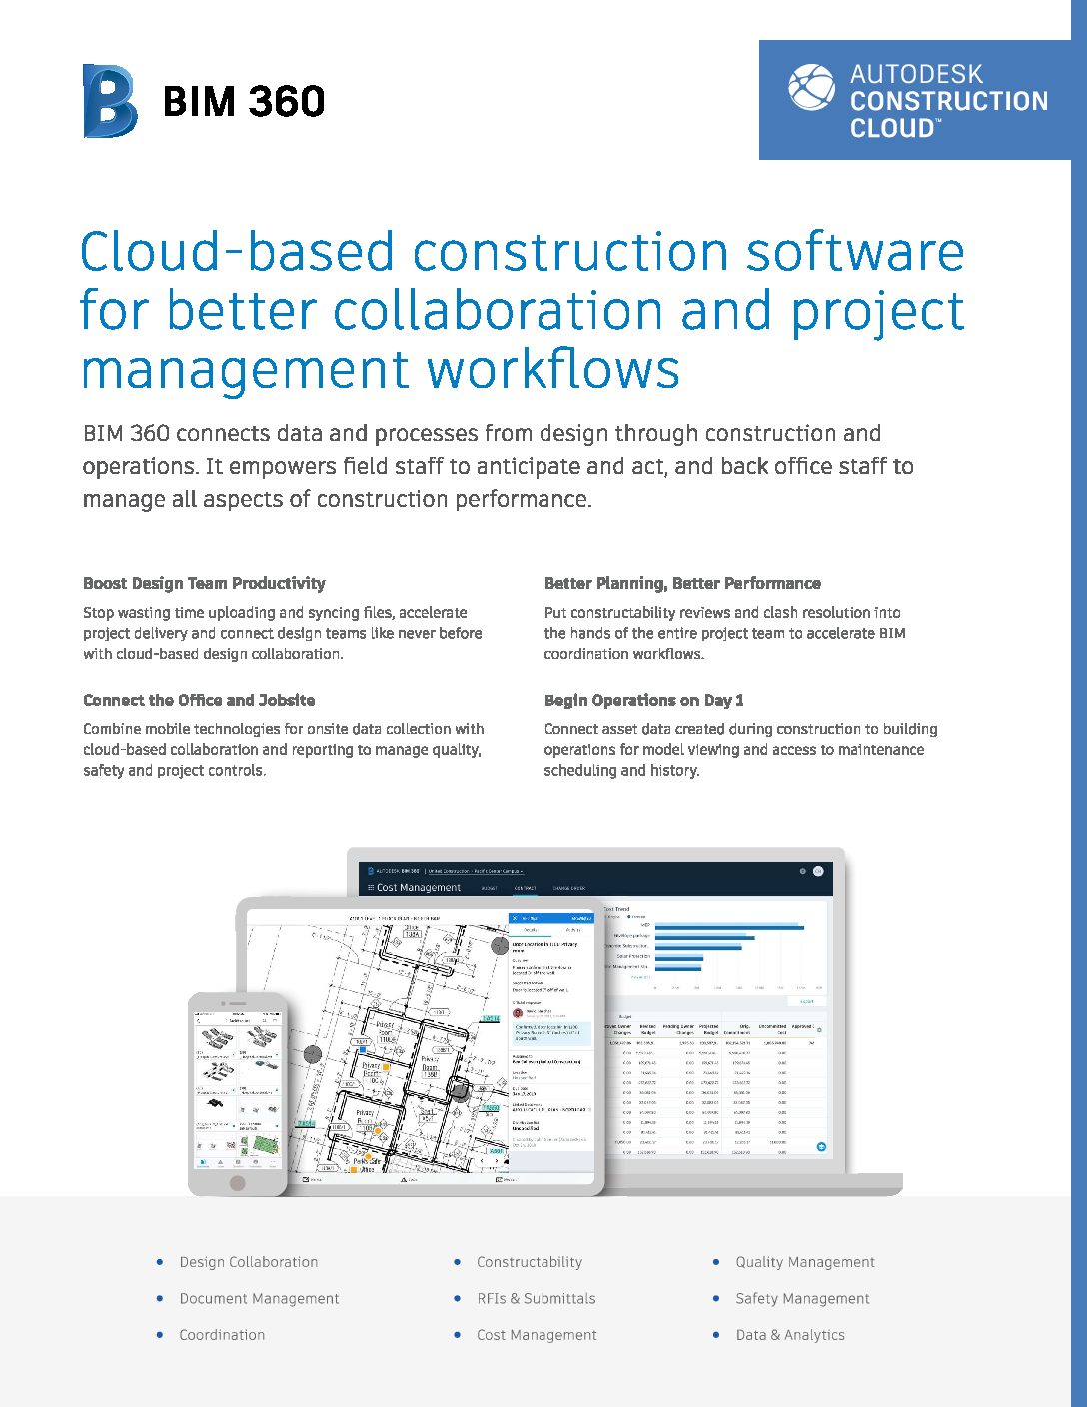Switch to the Budget tab
The height and width of the screenshot is (1407, 1087).
489,888
